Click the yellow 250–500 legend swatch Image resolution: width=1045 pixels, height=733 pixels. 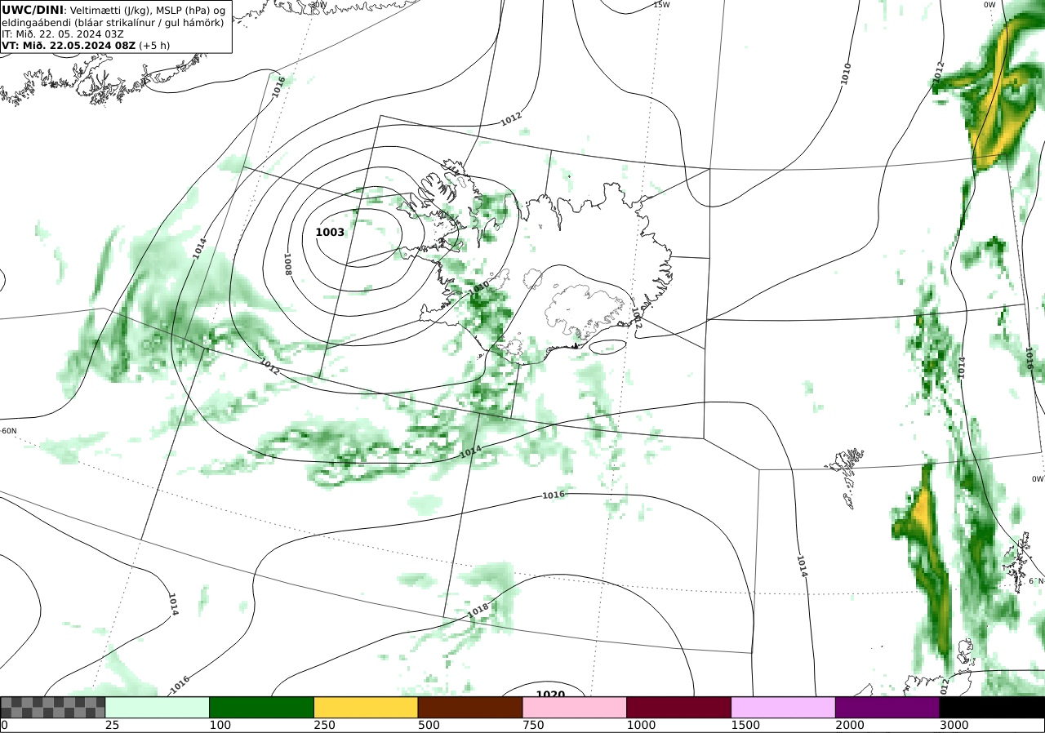(366, 707)
